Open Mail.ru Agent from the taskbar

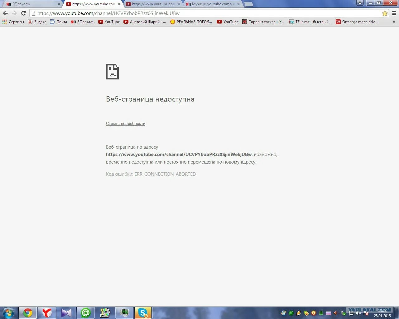tap(86, 313)
